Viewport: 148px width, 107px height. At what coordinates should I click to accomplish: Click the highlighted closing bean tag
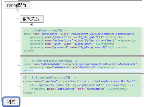tap(29, 70)
